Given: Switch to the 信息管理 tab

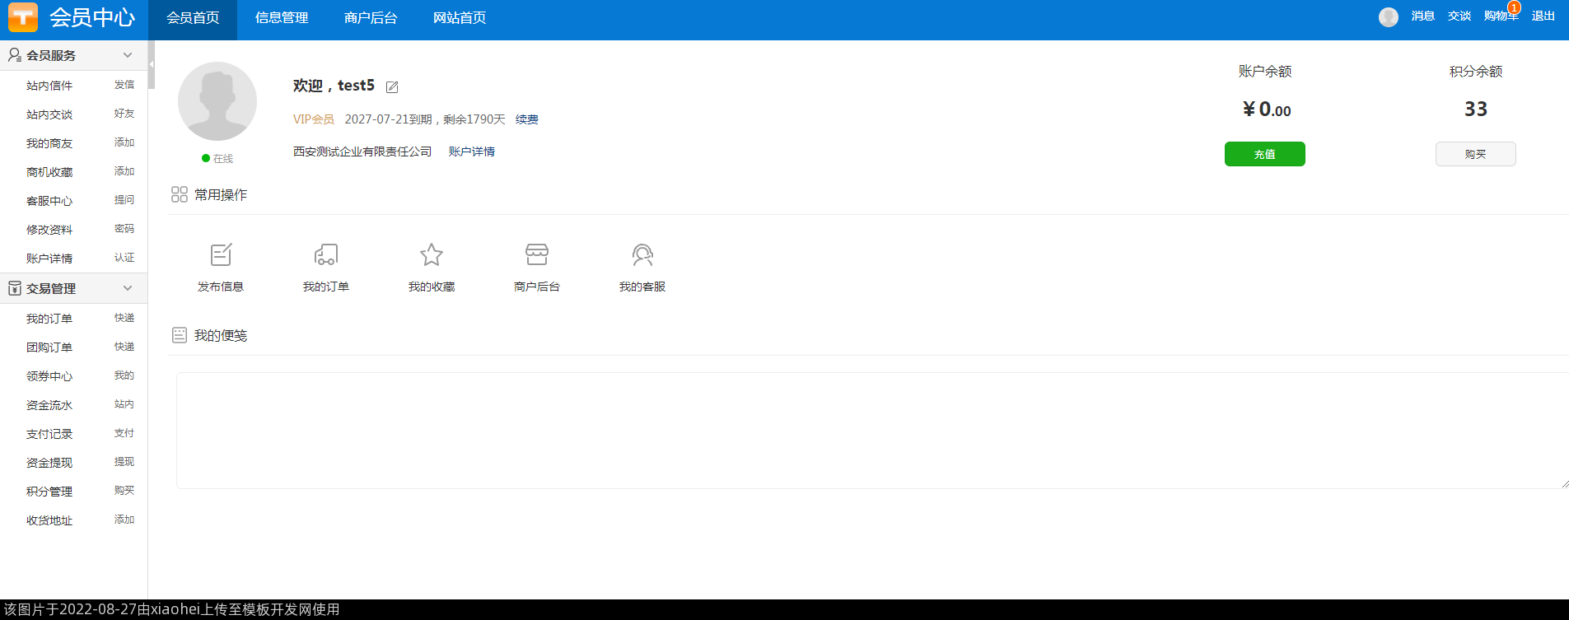Looking at the screenshot, I should [282, 18].
